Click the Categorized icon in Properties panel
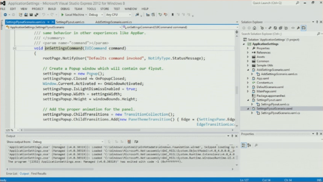 pos(244,146)
